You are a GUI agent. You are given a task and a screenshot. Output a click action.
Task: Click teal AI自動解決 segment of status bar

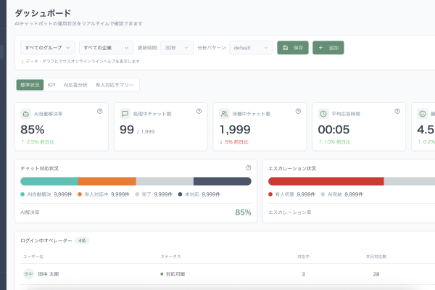coord(49,181)
